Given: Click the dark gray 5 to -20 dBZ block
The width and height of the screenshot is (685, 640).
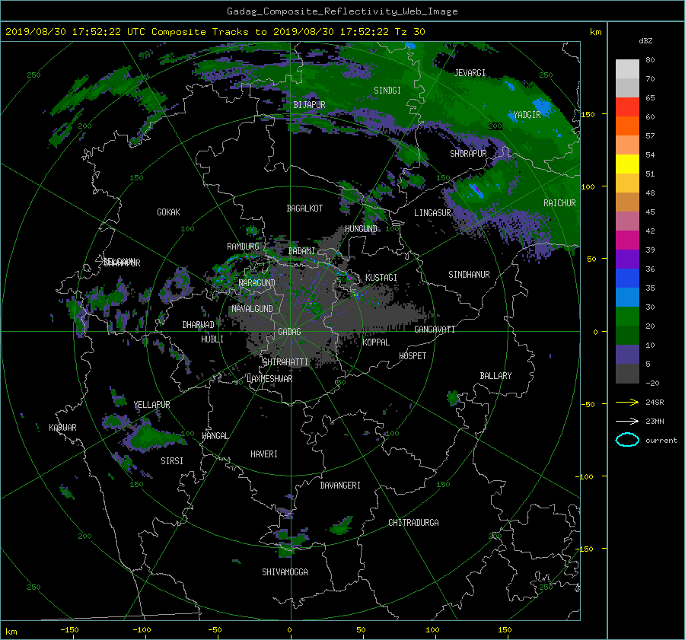Looking at the screenshot, I should coord(627,374).
